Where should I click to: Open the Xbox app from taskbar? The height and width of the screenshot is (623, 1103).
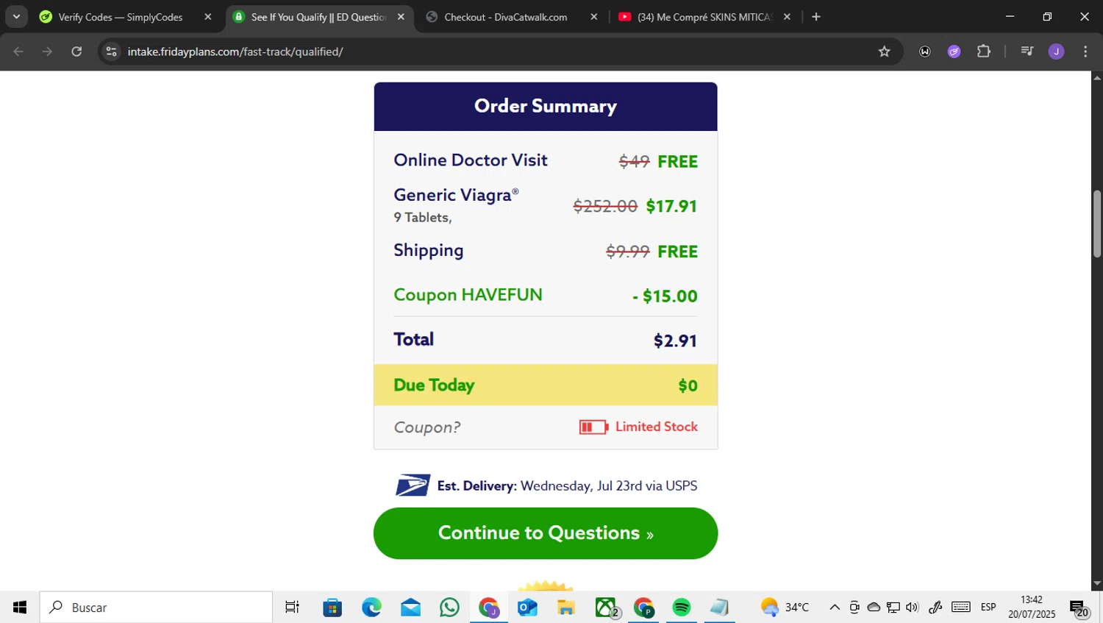[x=606, y=607]
